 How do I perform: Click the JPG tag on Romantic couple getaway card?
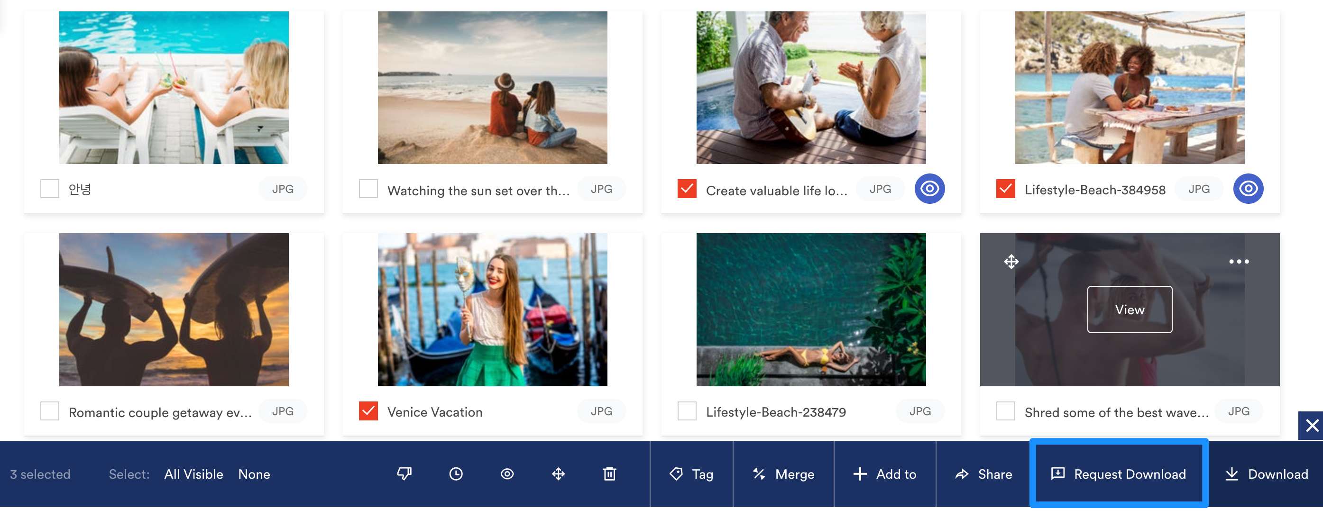click(x=283, y=411)
